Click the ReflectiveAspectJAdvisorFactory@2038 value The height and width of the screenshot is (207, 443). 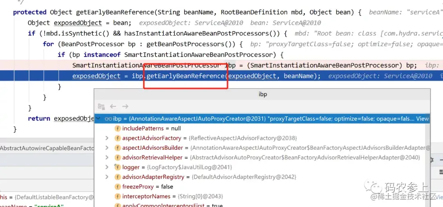click(243, 138)
